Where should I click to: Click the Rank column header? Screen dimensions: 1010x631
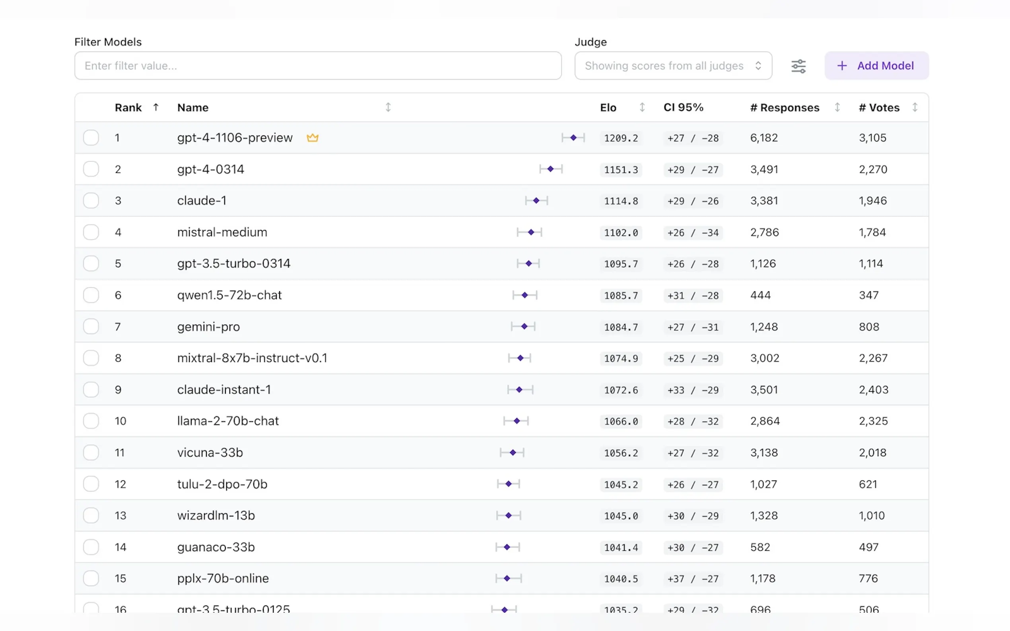(128, 108)
